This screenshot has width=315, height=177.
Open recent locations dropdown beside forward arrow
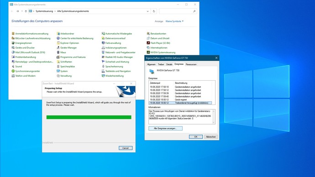point(22,11)
